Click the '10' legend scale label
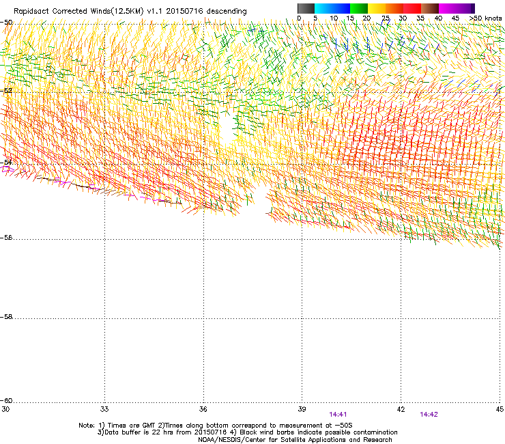Viewport: 505px width, 444px height. [334, 18]
